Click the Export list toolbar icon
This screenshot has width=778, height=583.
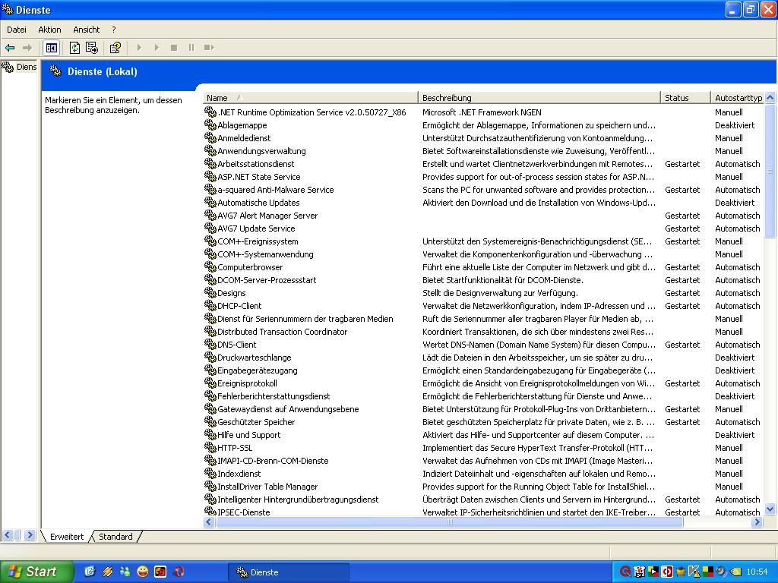click(x=92, y=48)
